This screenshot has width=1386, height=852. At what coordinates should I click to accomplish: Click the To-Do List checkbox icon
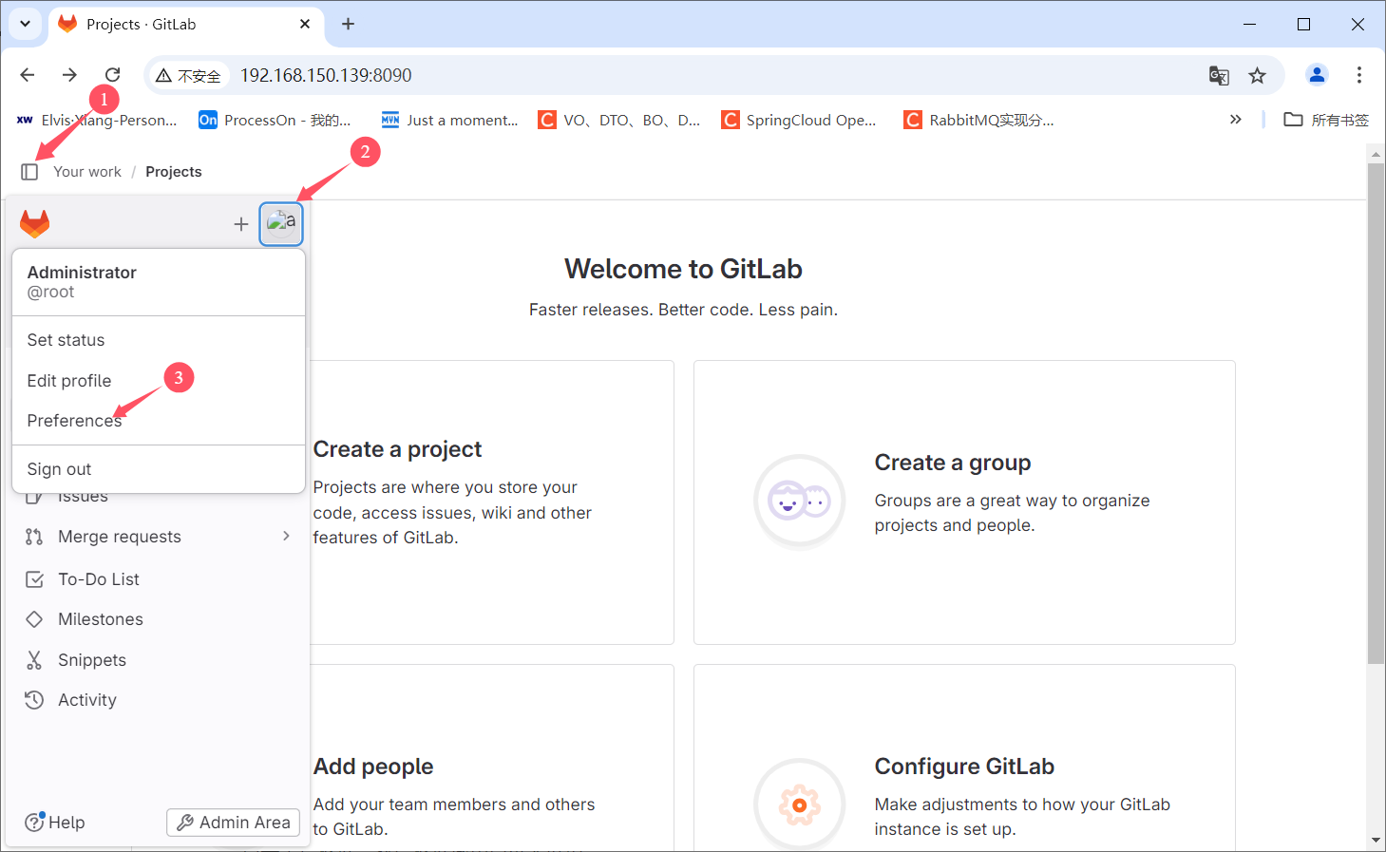pos(34,579)
